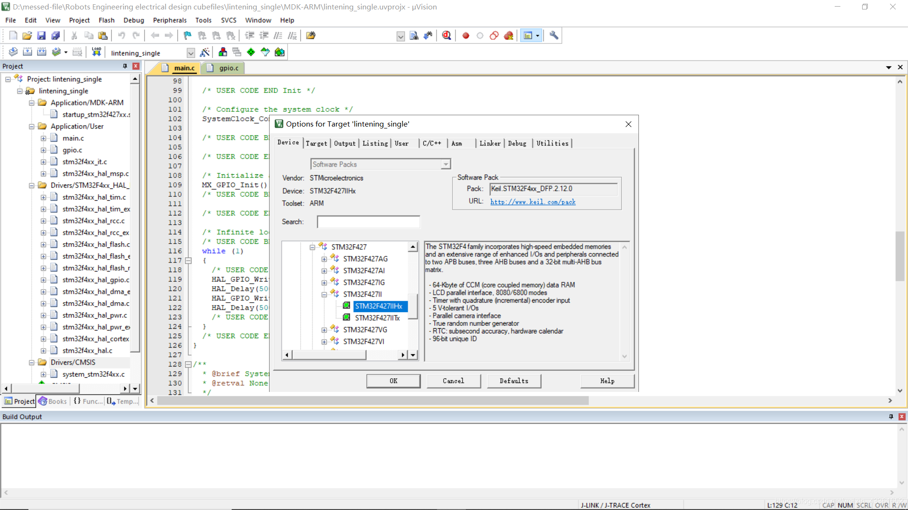Click the Defaults button
908x510 pixels.
[514, 381]
